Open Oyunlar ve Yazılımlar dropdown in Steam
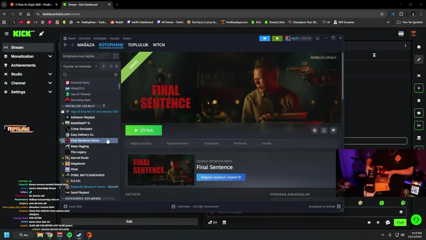The height and width of the screenshot is (240, 426). 80,66
